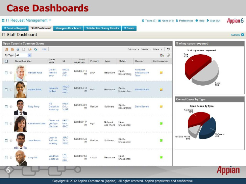246x184 pixels.
Task: Switch to the Managers Dashboard tab
Action: 68,28
